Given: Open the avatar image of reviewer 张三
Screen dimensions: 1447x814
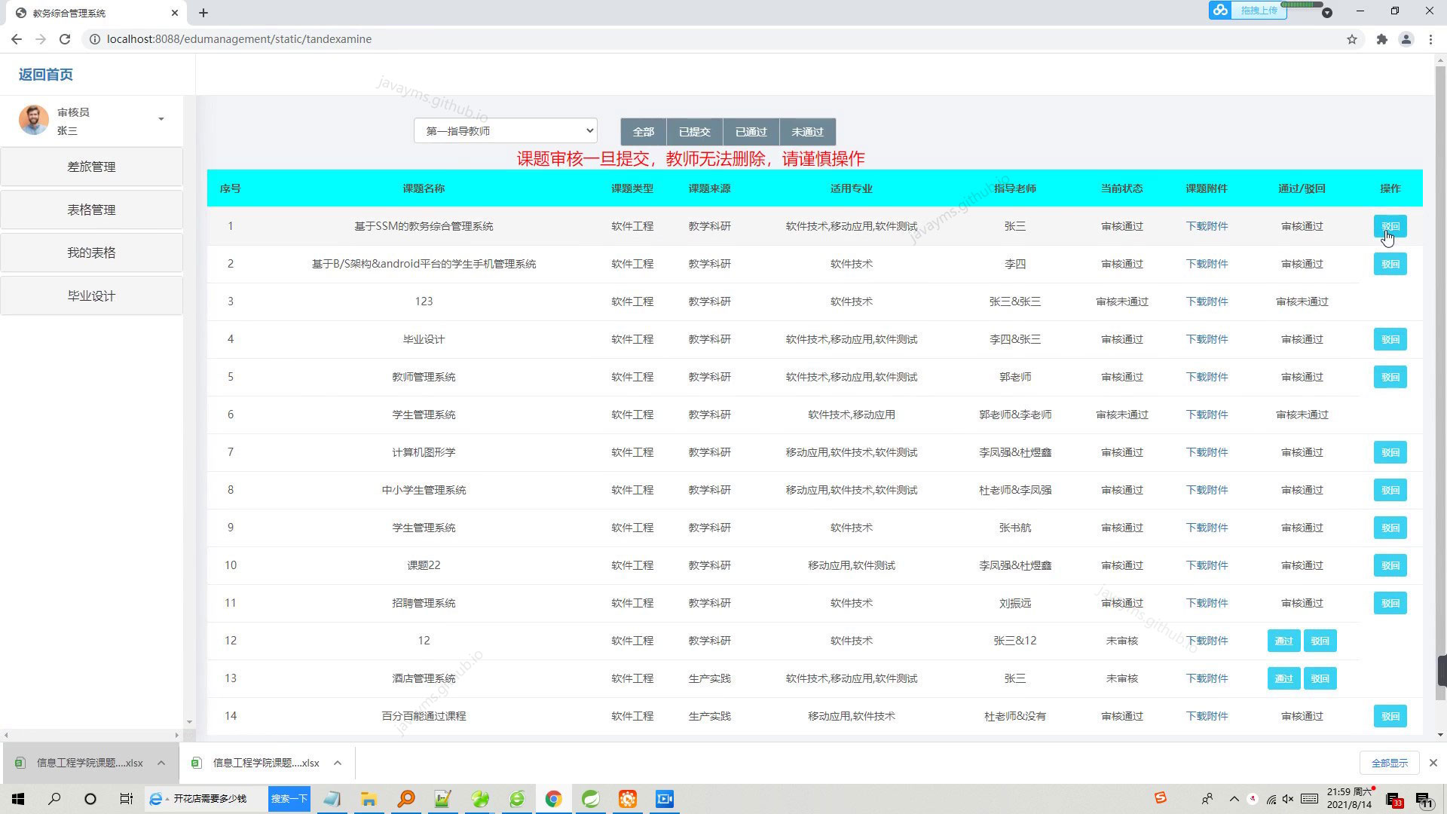Looking at the screenshot, I should (x=33, y=119).
